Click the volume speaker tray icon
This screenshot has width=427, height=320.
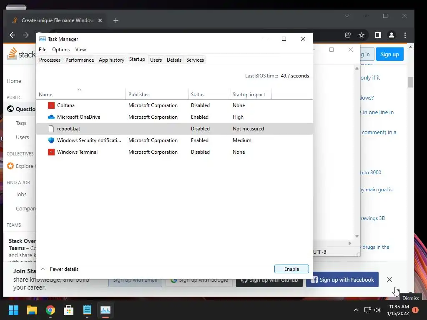pyautogui.click(x=377, y=310)
